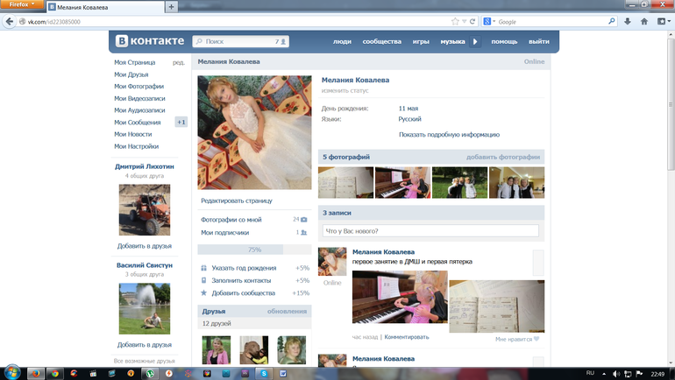Click ред. next to Моя Страница

coord(179,62)
